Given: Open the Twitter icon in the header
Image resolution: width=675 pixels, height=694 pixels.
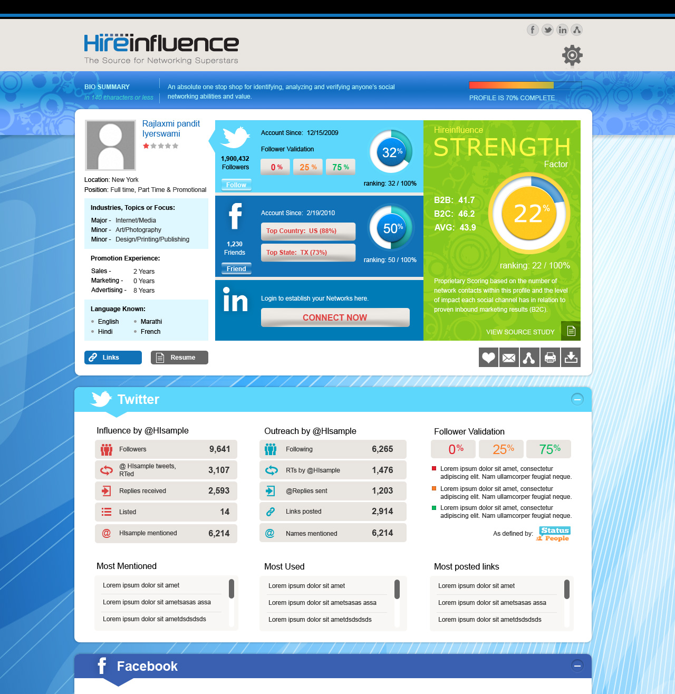Looking at the screenshot, I should 547,30.
